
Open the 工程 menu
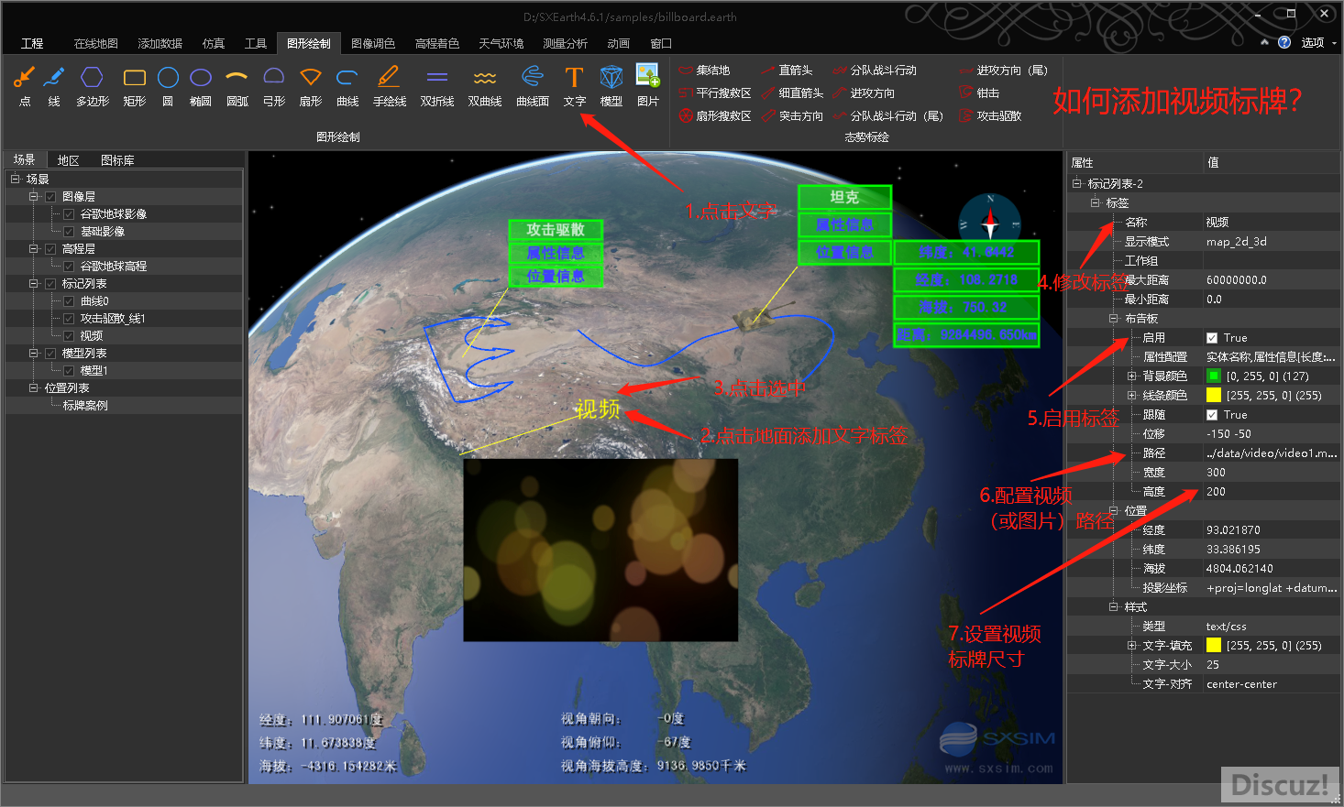point(32,43)
